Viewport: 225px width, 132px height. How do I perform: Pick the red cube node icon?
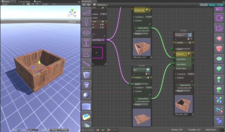(219, 49)
